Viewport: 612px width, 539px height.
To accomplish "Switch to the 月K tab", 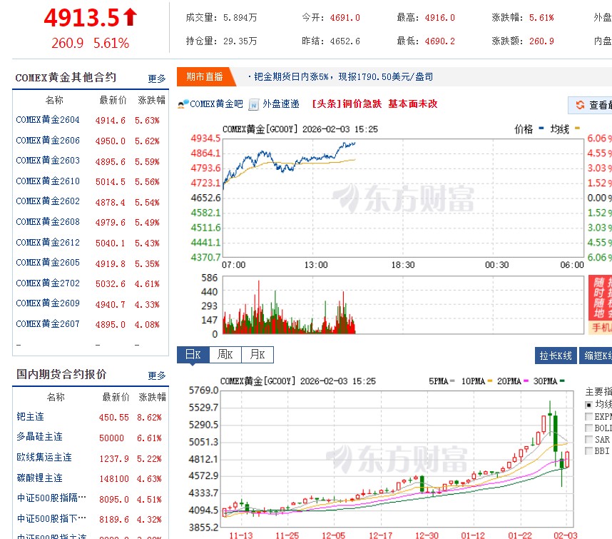I will [257, 354].
